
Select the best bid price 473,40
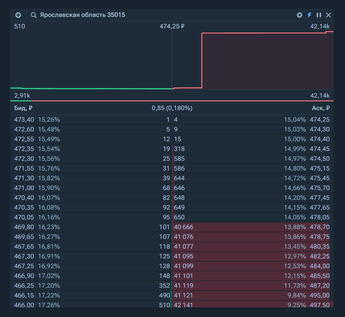point(24,119)
